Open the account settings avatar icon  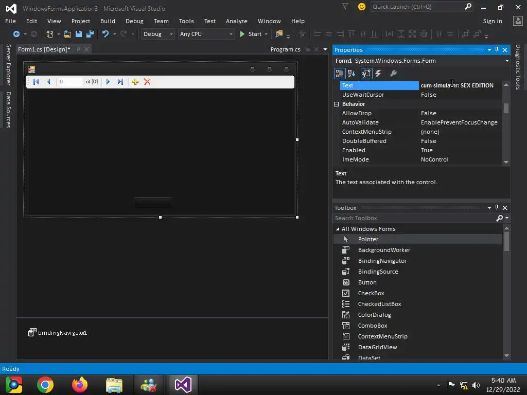point(518,21)
